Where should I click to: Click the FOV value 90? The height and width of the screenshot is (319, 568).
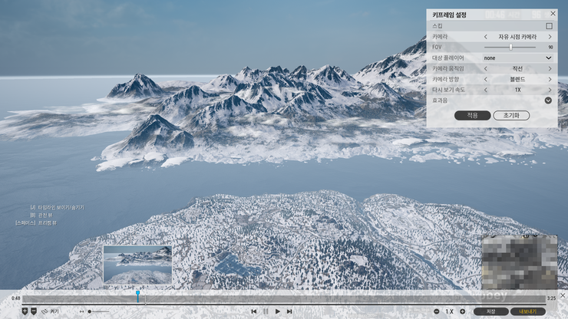tap(550, 47)
